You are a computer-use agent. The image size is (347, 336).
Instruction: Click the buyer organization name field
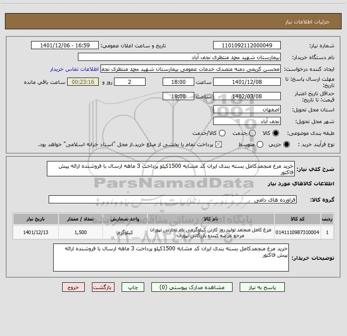[x=179, y=57]
